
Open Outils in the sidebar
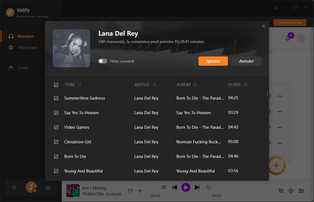pos(22,68)
